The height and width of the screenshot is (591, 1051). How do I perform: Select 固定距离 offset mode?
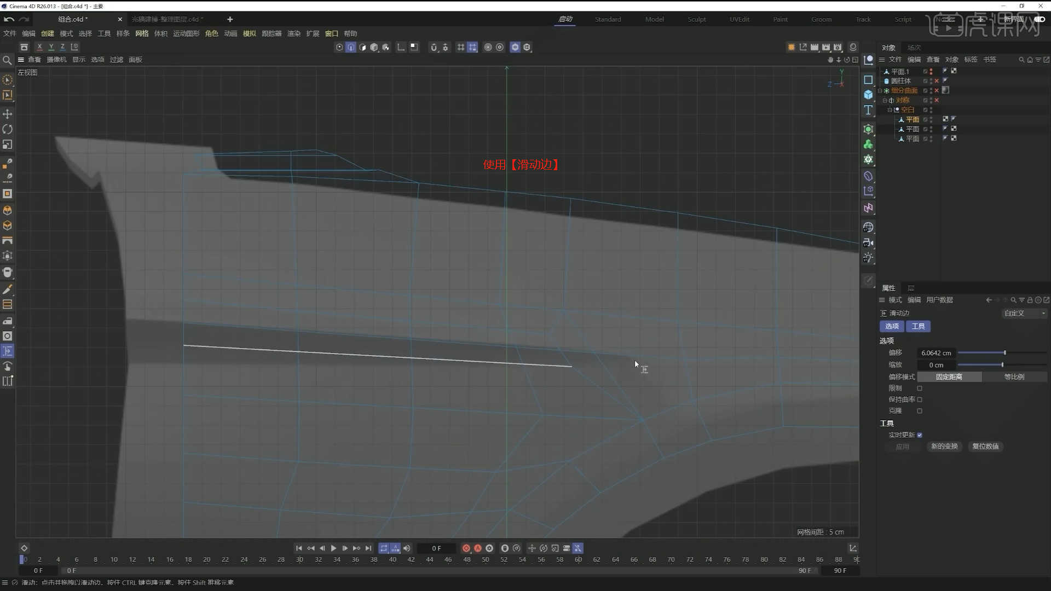[x=949, y=377]
